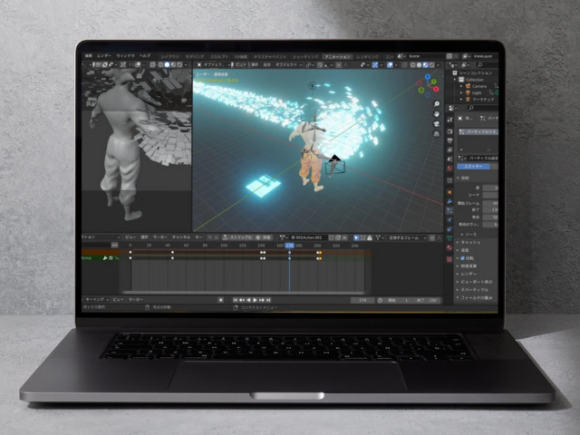Click the pan hand icon in viewport

(437, 114)
